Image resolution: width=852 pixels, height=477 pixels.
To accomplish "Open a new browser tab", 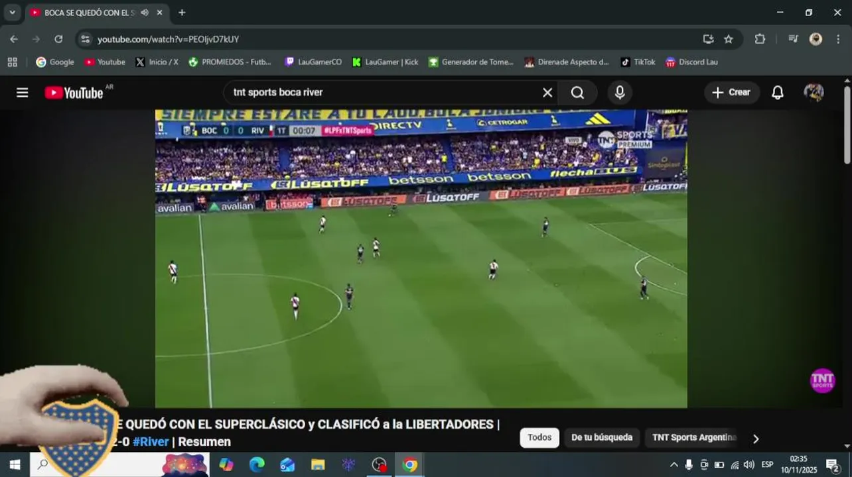I will click(182, 13).
